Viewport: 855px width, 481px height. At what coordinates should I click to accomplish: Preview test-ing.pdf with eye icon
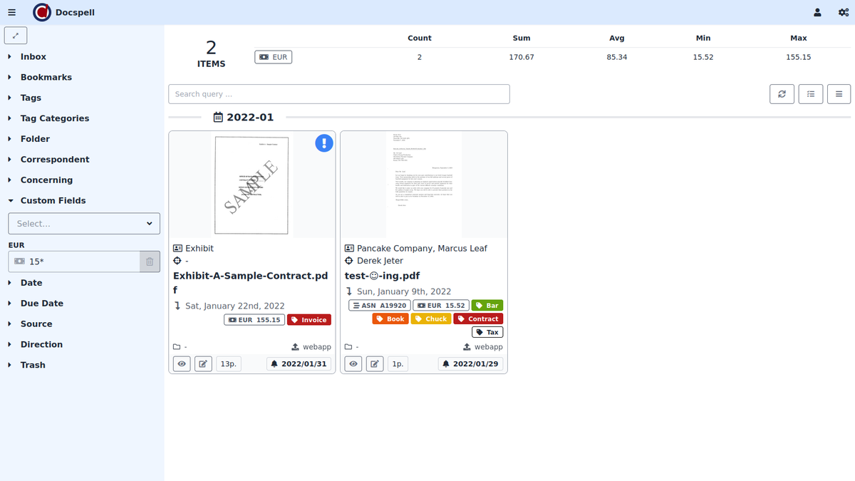click(x=353, y=363)
